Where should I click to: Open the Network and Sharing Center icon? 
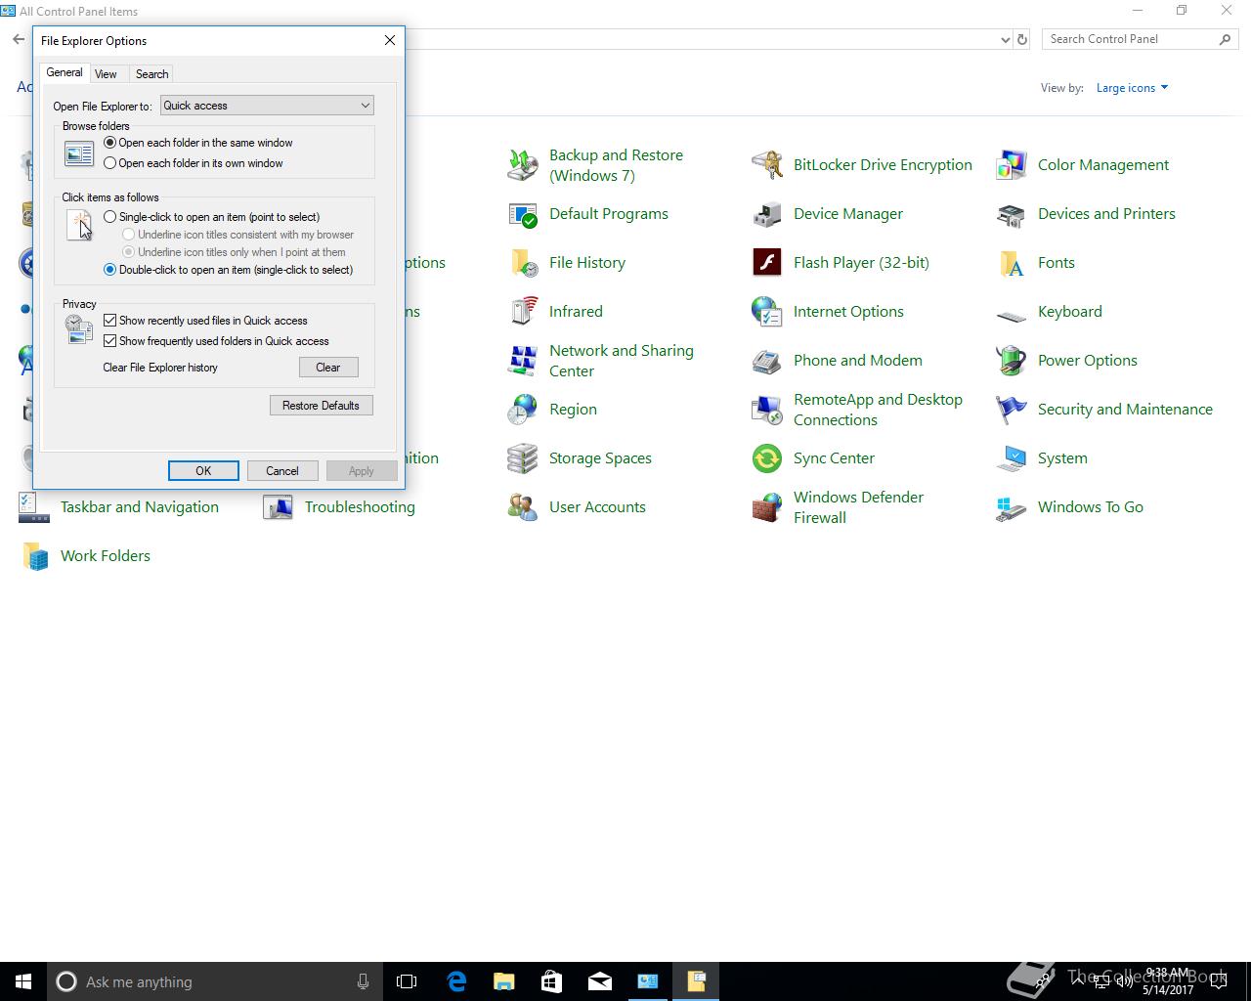tap(523, 361)
